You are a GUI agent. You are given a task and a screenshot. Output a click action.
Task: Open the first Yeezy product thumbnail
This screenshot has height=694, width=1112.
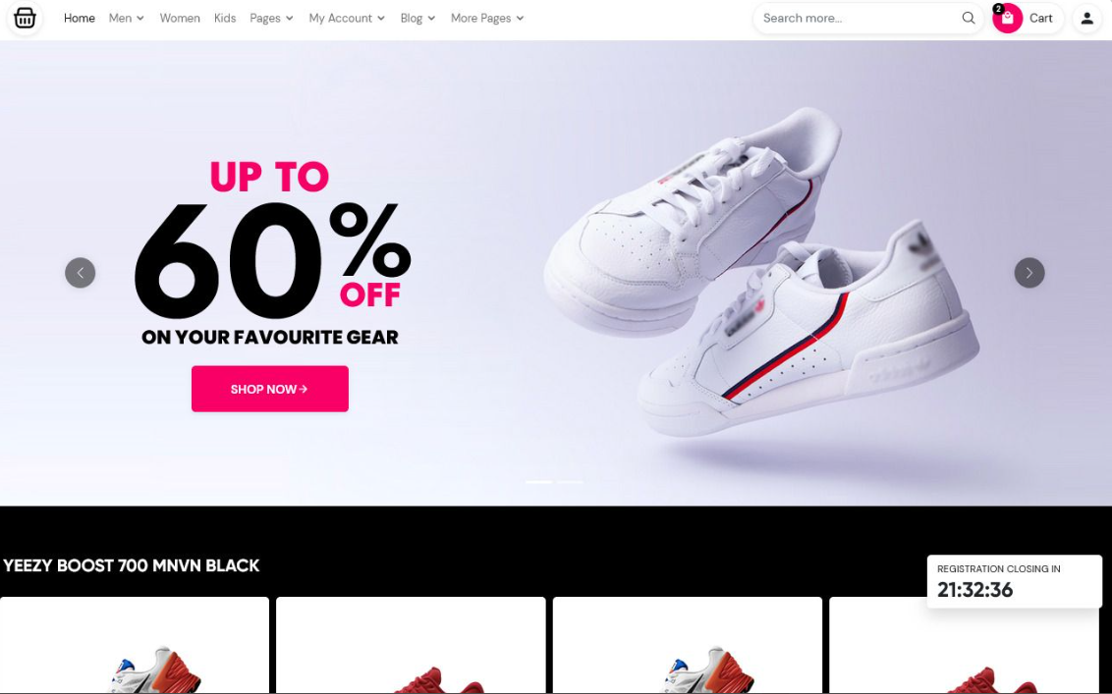135,645
